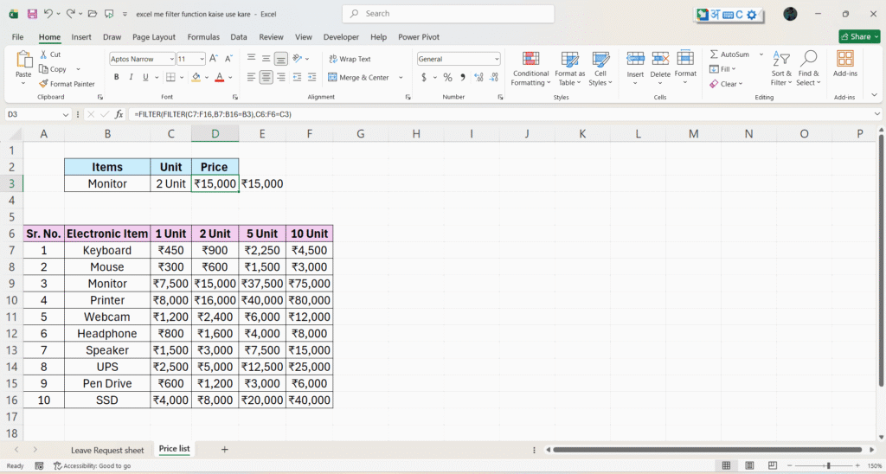Click the Insert cells icon
This screenshot has height=474, width=886.
point(635,58)
